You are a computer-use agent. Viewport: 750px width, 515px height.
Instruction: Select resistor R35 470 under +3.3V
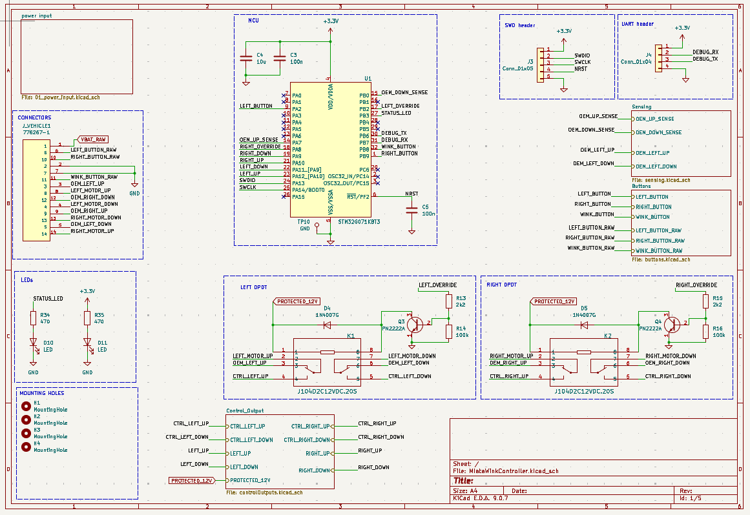tap(87, 318)
